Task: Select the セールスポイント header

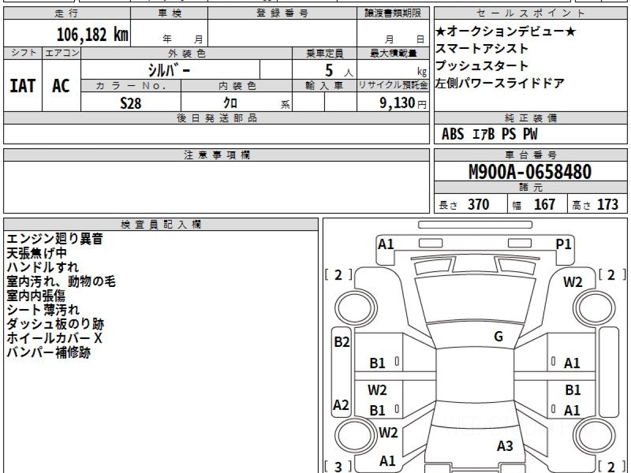Action: point(531,14)
